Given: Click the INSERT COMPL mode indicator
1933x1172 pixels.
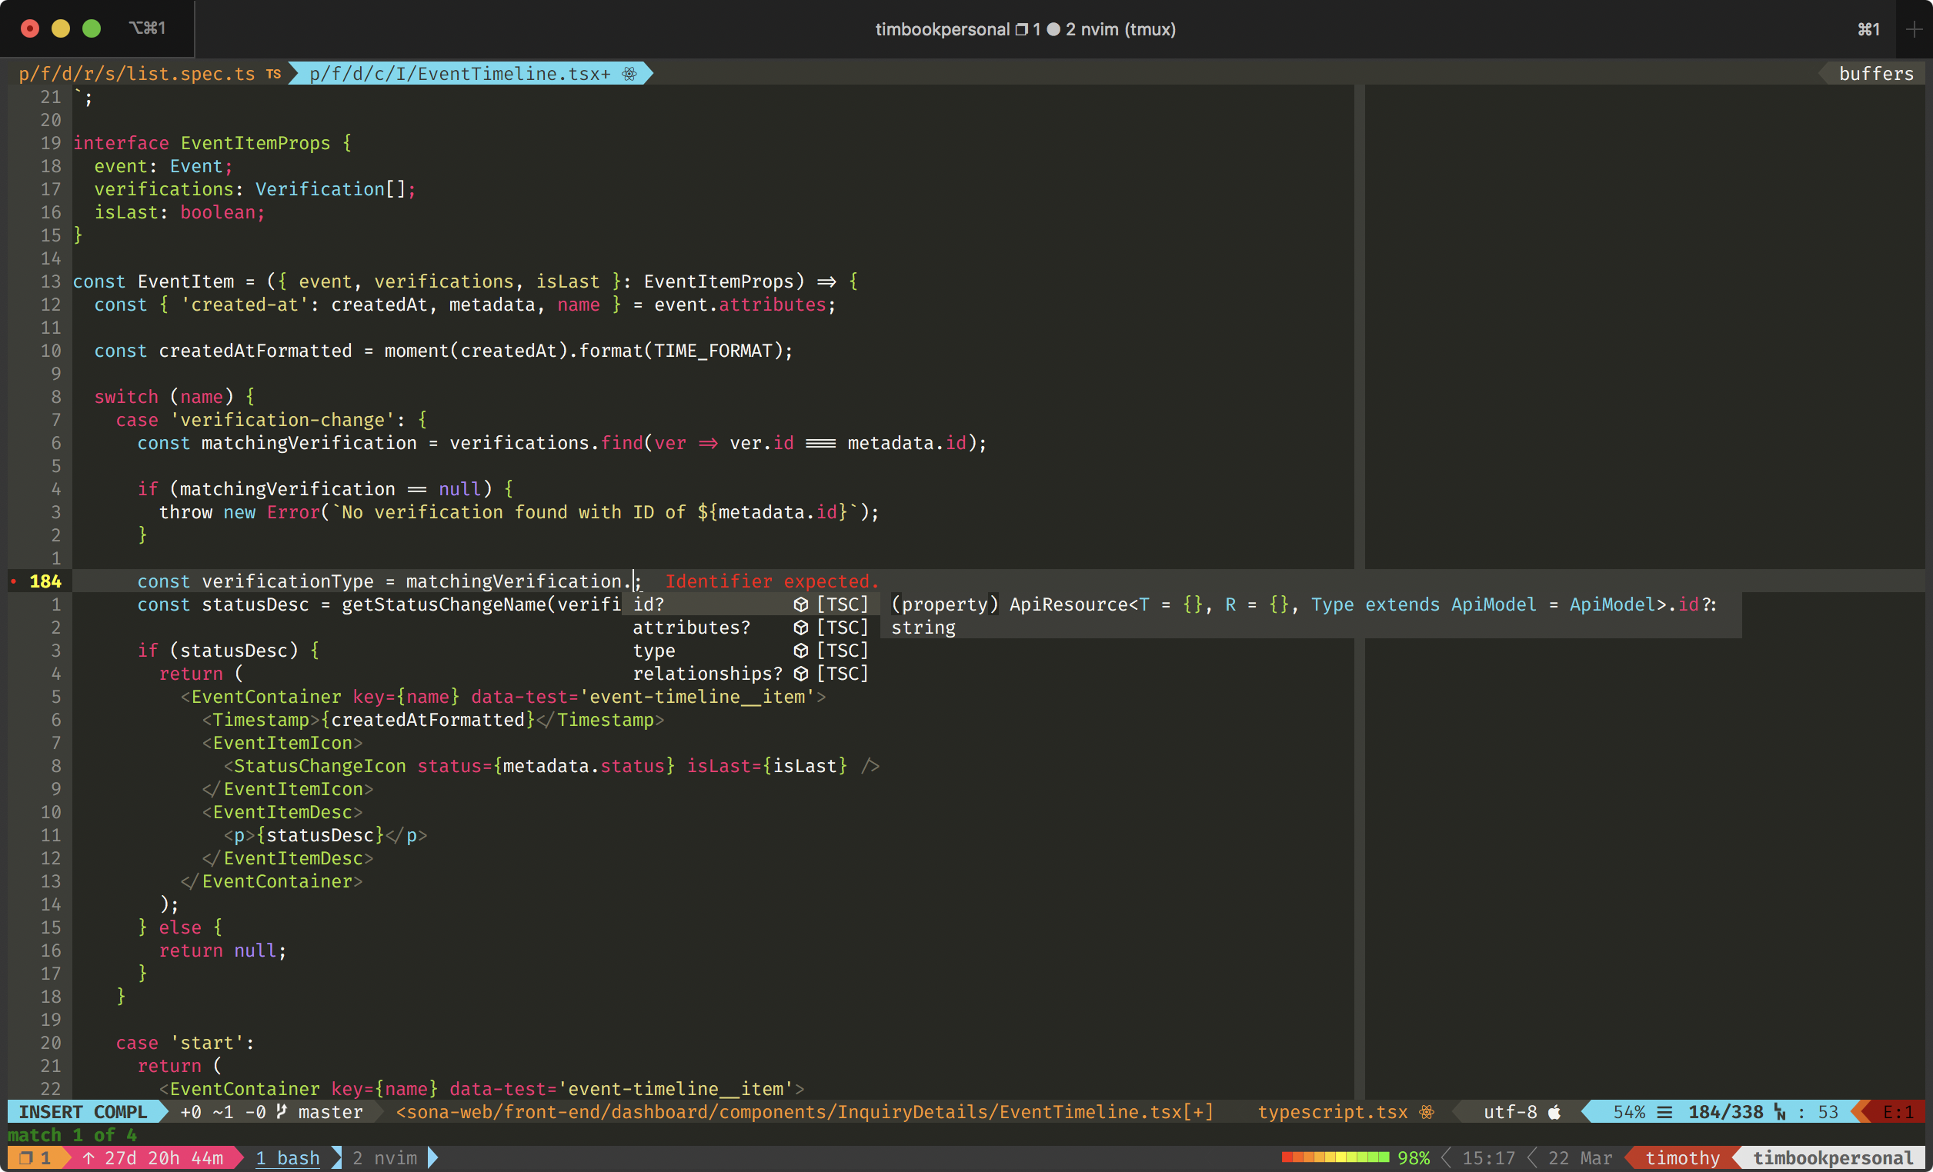Looking at the screenshot, I should (83, 1112).
